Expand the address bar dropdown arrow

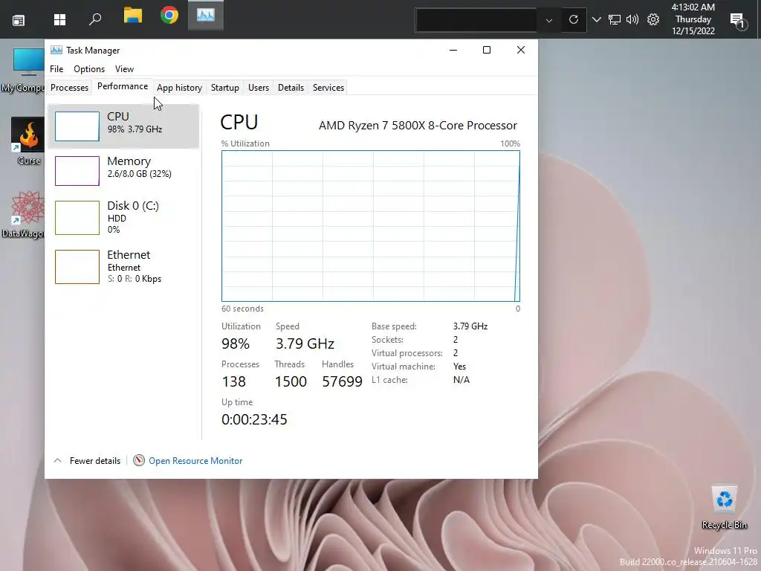coord(549,20)
